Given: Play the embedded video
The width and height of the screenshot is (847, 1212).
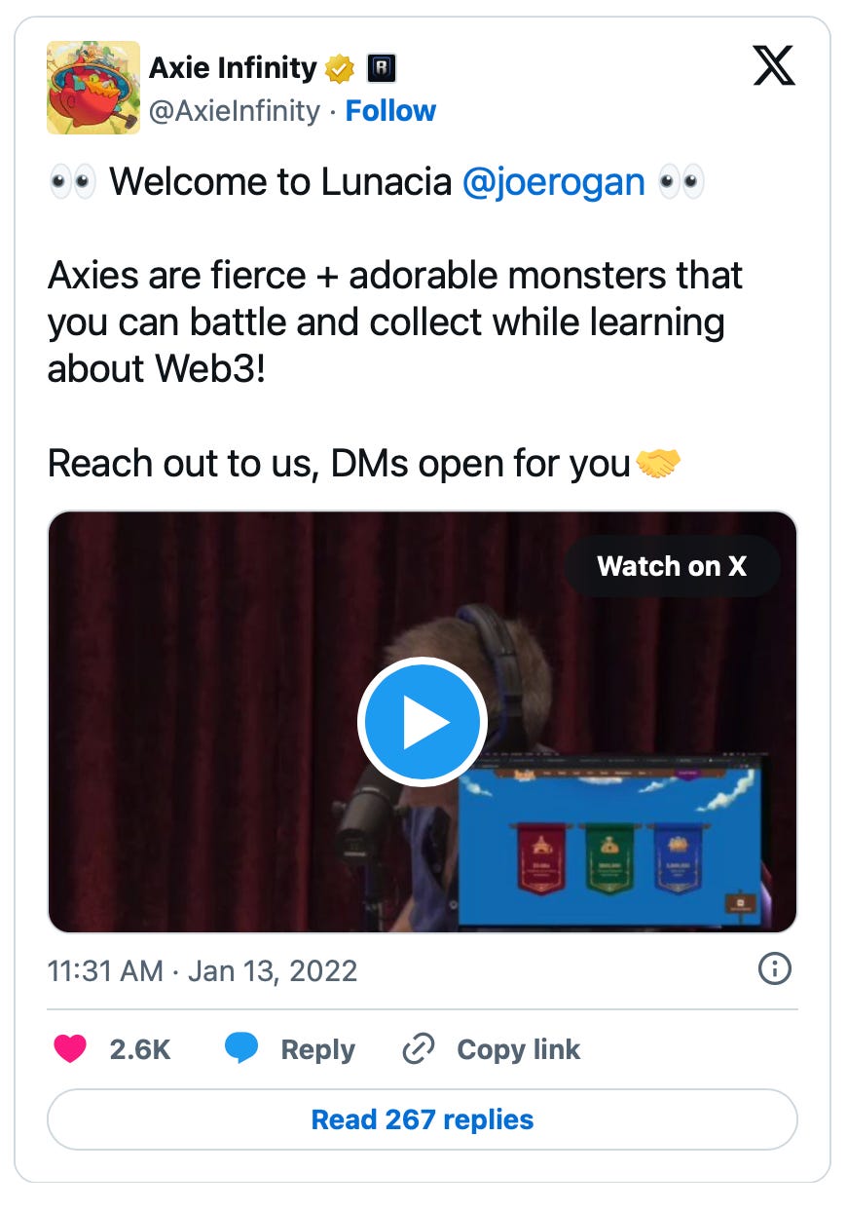Looking at the screenshot, I should click(x=422, y=722).
